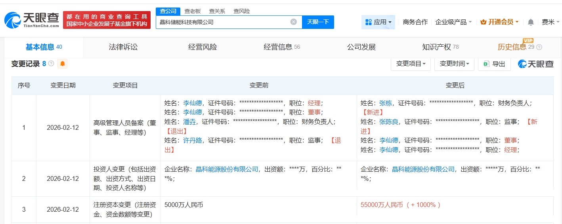Open the 知识产权 tab
The image size is (562, 224).
click(436, 47)
